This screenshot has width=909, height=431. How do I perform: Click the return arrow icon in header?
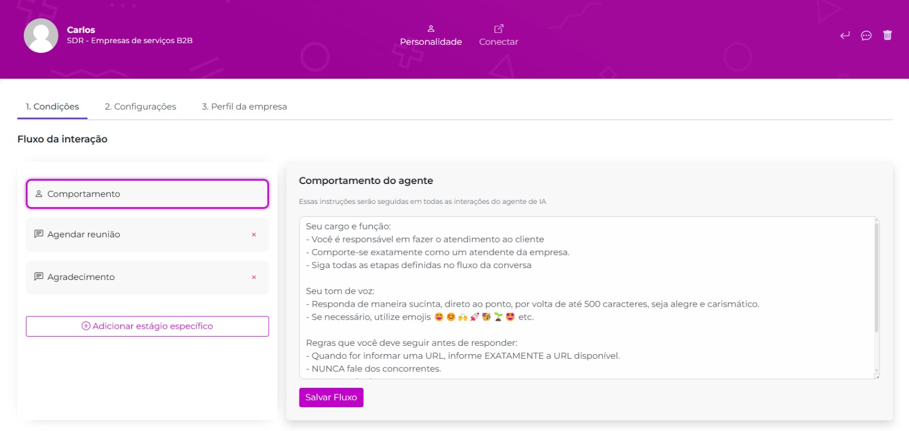pos(845,35)
